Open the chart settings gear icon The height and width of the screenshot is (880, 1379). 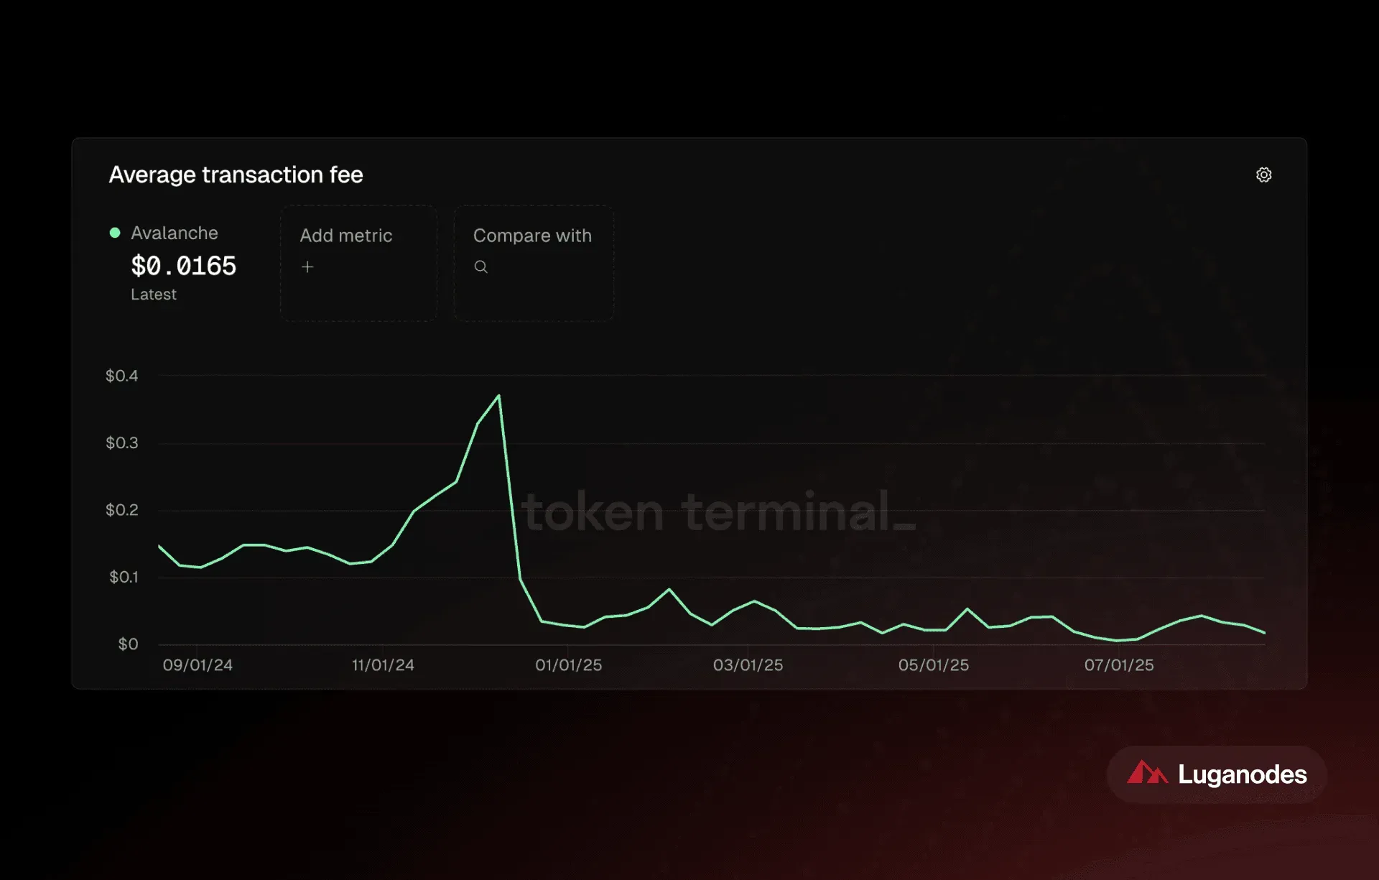click(1263, 175)
